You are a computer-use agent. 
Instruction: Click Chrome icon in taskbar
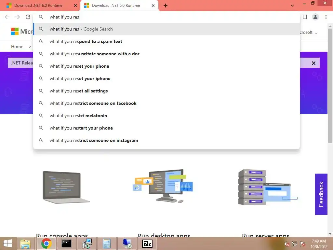[46, 243]
